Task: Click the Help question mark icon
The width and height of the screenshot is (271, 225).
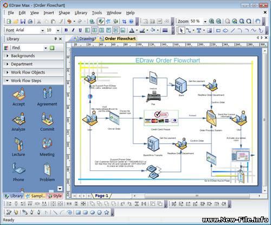Action: coord(131,22)
